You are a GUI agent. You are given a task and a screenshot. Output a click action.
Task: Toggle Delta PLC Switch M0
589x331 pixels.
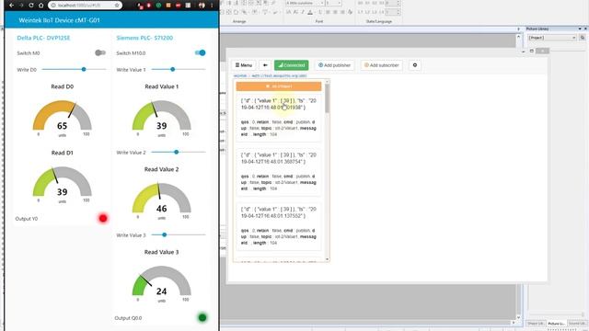click(100, 53)
